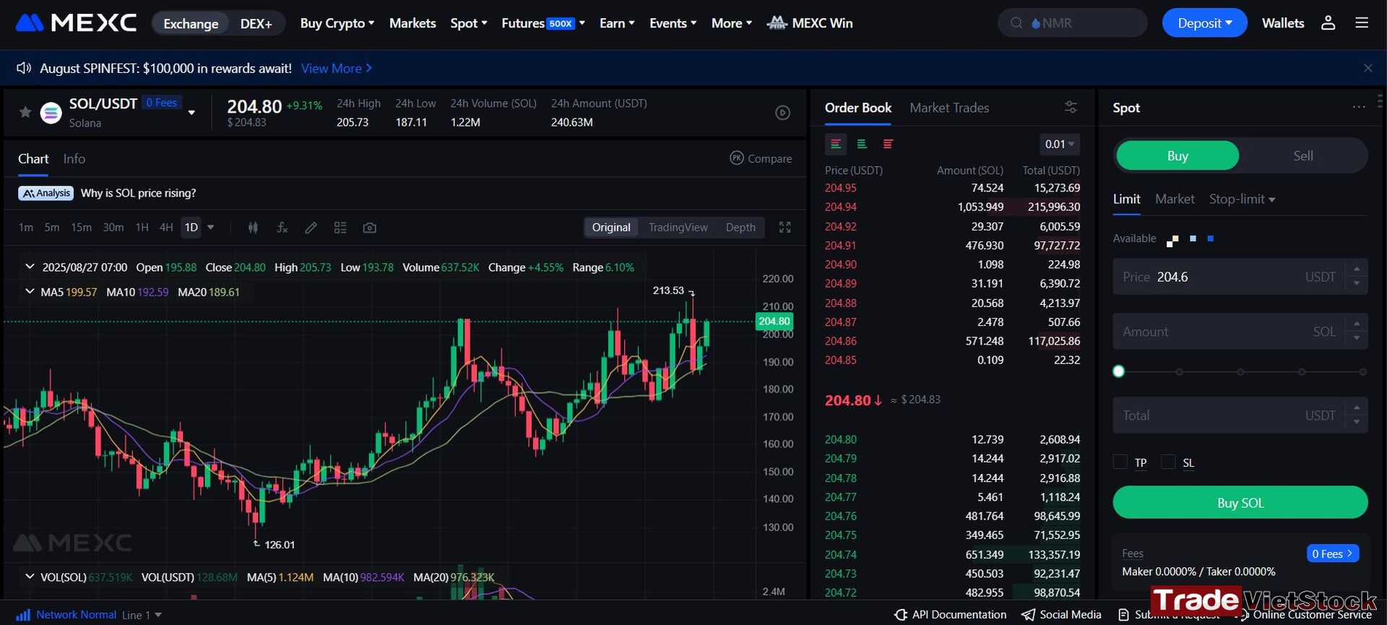Click the Buy SOL button

click(x=1240, y=502)
